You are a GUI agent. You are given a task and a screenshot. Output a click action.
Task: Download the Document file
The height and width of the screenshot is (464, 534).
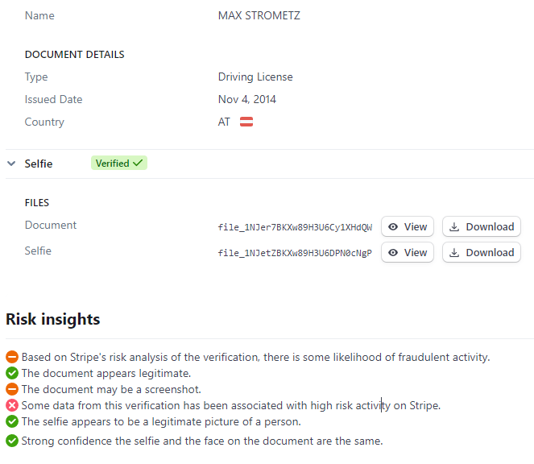(481, 226)
